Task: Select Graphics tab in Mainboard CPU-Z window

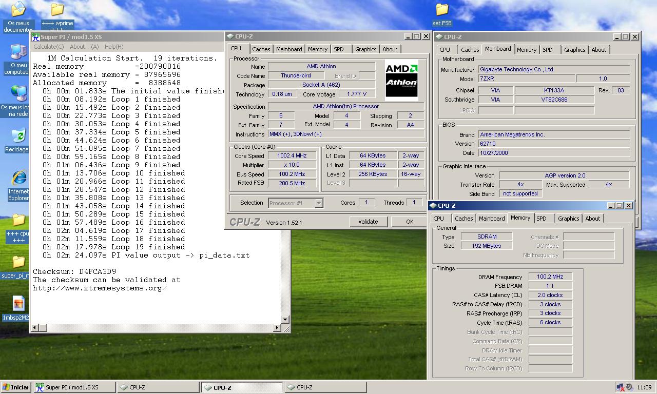Action: [x=575, y=50]
